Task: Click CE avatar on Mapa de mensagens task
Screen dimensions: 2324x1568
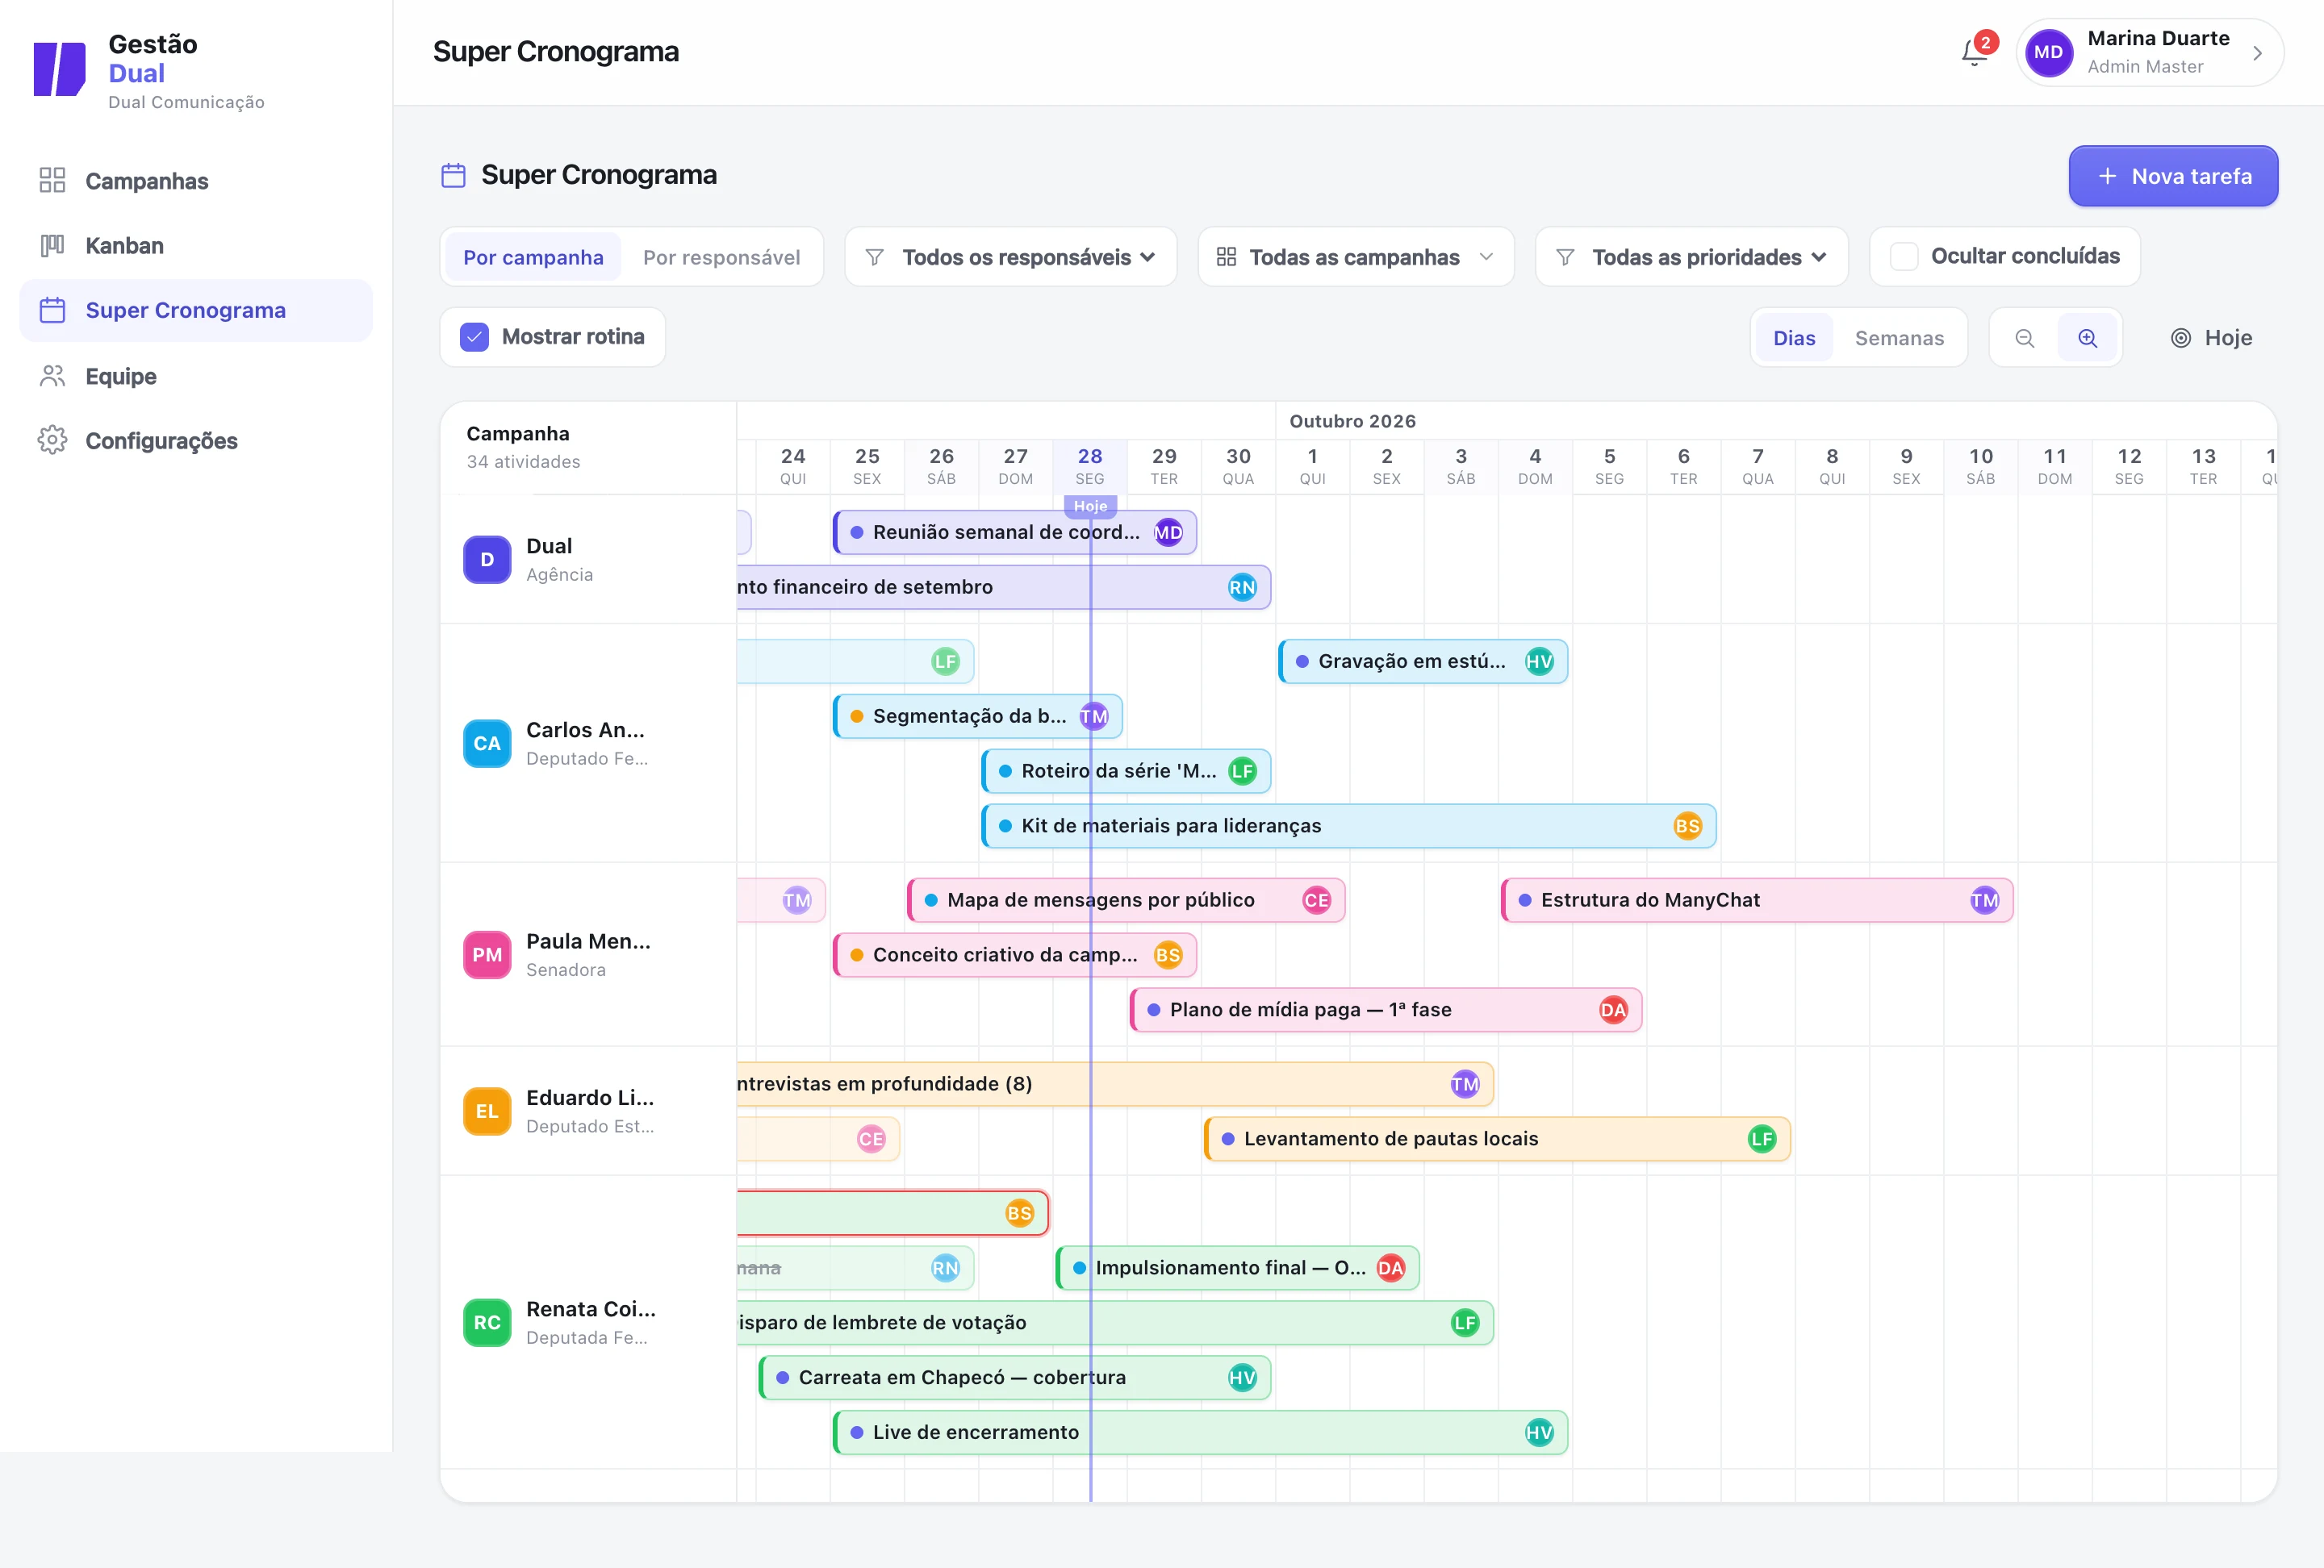Action: coord(1316,900)
